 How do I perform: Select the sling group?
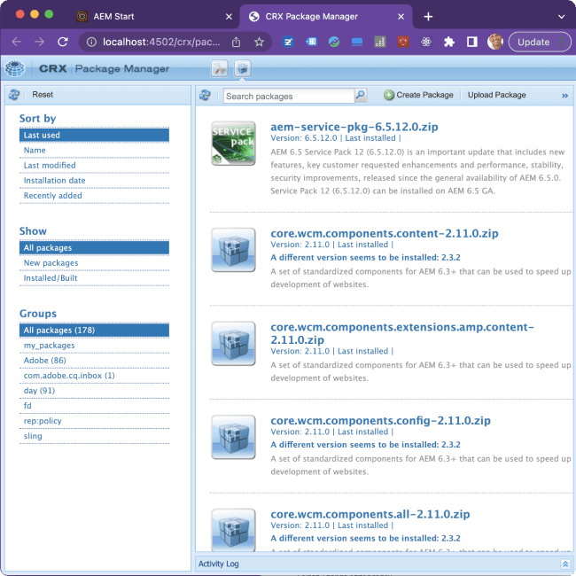94,436
